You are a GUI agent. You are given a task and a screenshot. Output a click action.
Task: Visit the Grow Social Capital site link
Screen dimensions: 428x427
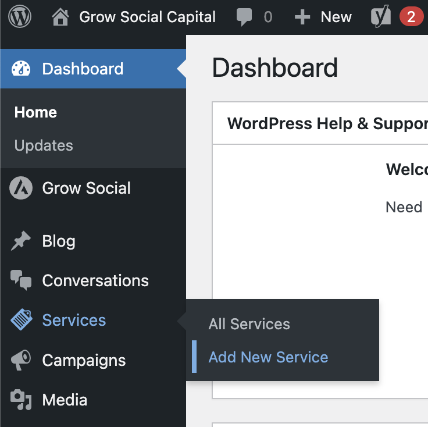coord(147,17)
